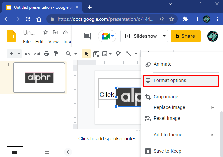
Task: Add a new slide with plus button
Action: pyautogui.click(x=12, y=54)
